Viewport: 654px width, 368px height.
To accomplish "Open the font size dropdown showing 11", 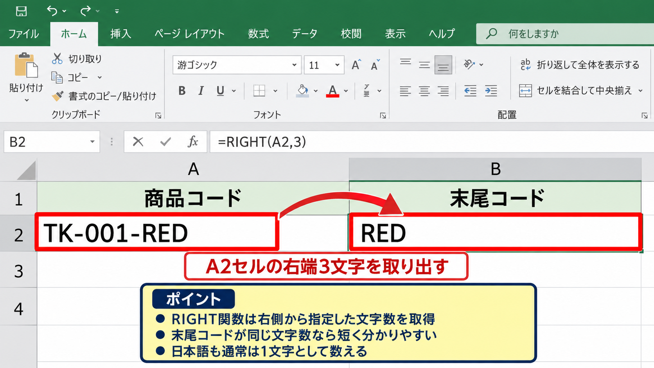I will coord(337,65).
